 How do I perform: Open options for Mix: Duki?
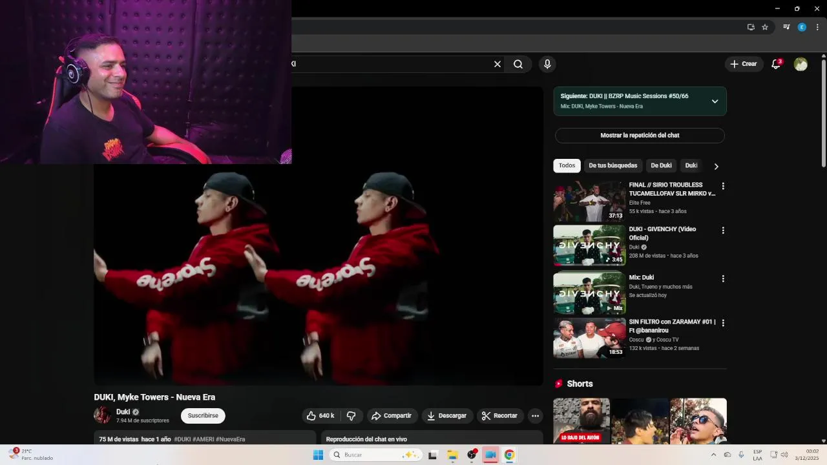click(x=723, y=279)
